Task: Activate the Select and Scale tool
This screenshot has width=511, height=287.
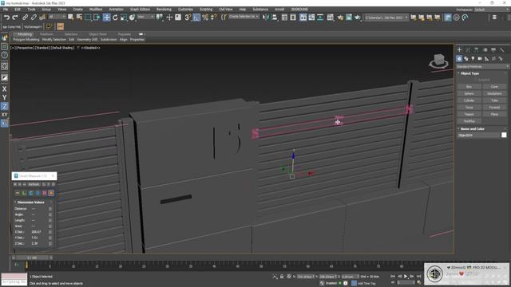Action: 124,18
